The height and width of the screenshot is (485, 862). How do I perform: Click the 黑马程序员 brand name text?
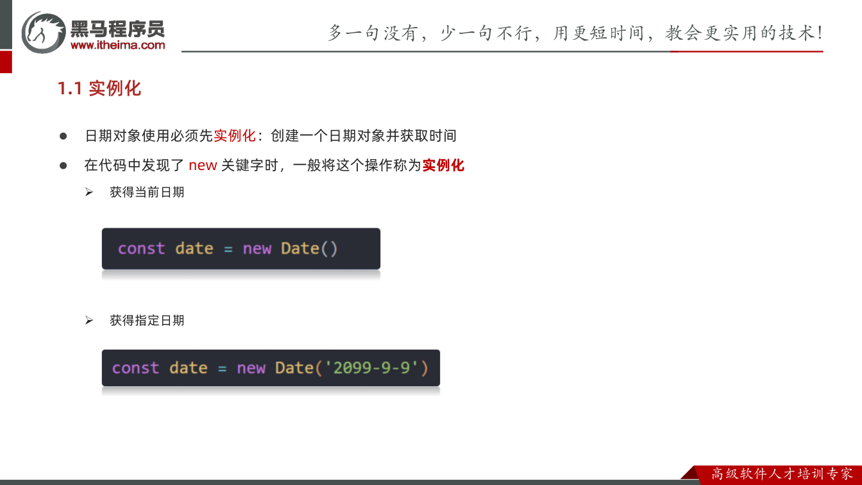pyautogui.click(x=117, y=28)
